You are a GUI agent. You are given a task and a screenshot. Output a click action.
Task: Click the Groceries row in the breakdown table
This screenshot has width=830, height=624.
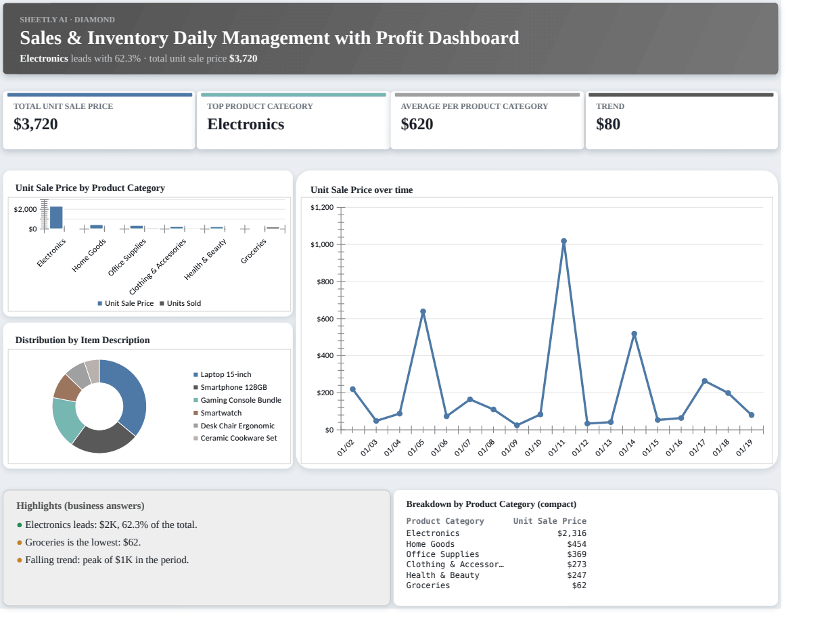pyautogui.click(x=496, y=585)
